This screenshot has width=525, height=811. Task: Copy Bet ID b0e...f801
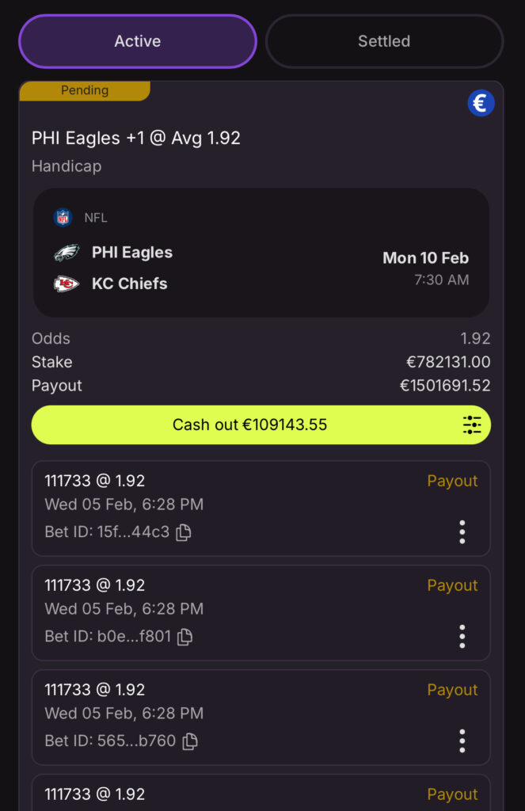pyautogui.click(x=185, y=637)
